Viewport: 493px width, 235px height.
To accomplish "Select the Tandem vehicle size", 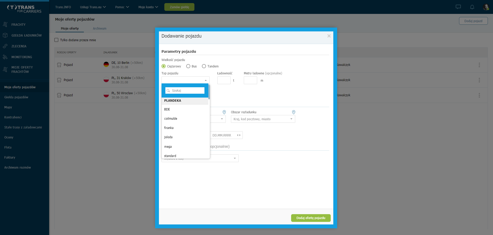I will tap(204, 66).
